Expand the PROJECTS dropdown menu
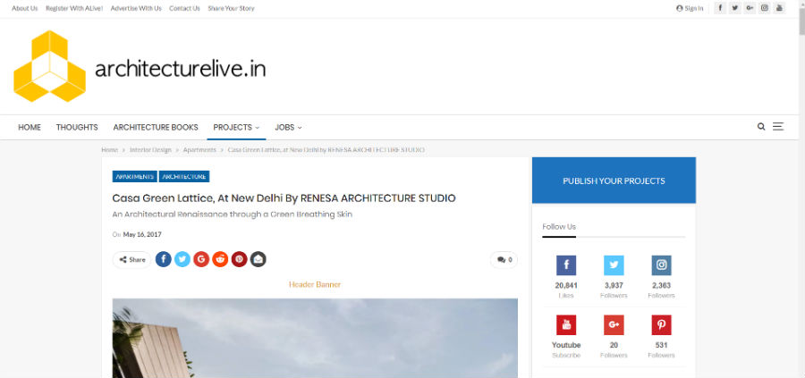This screenshot has width=805, height=378. 236,127
